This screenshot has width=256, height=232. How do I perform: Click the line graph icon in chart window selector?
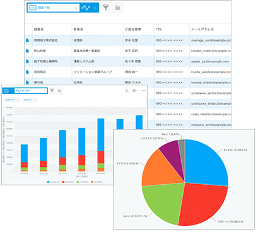(18, 91)
